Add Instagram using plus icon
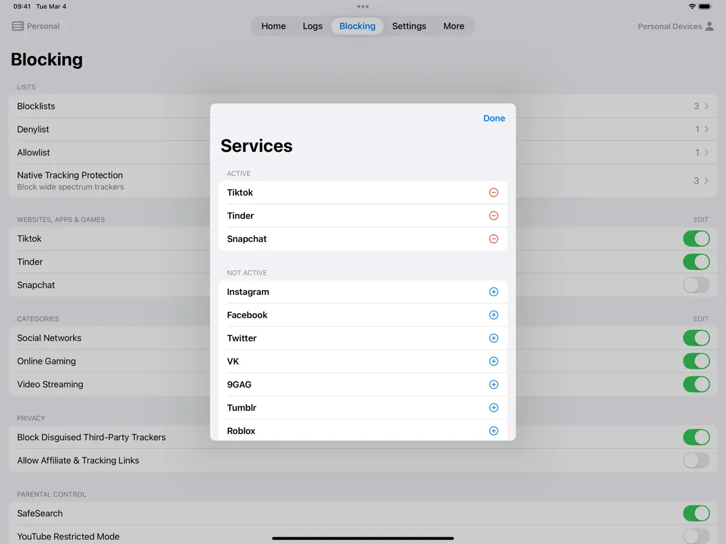The image size is (726, 544). click(494, 292)
